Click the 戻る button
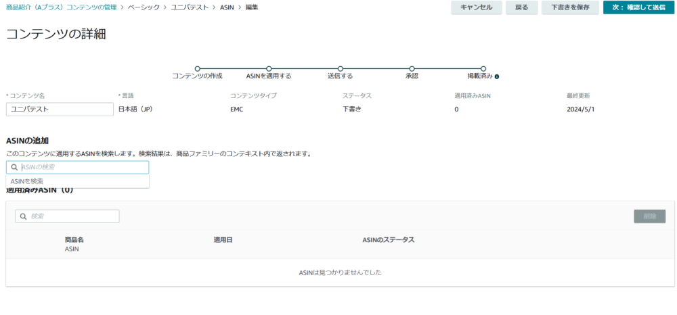Screen dimensions: 677x315 click(521, 7)
